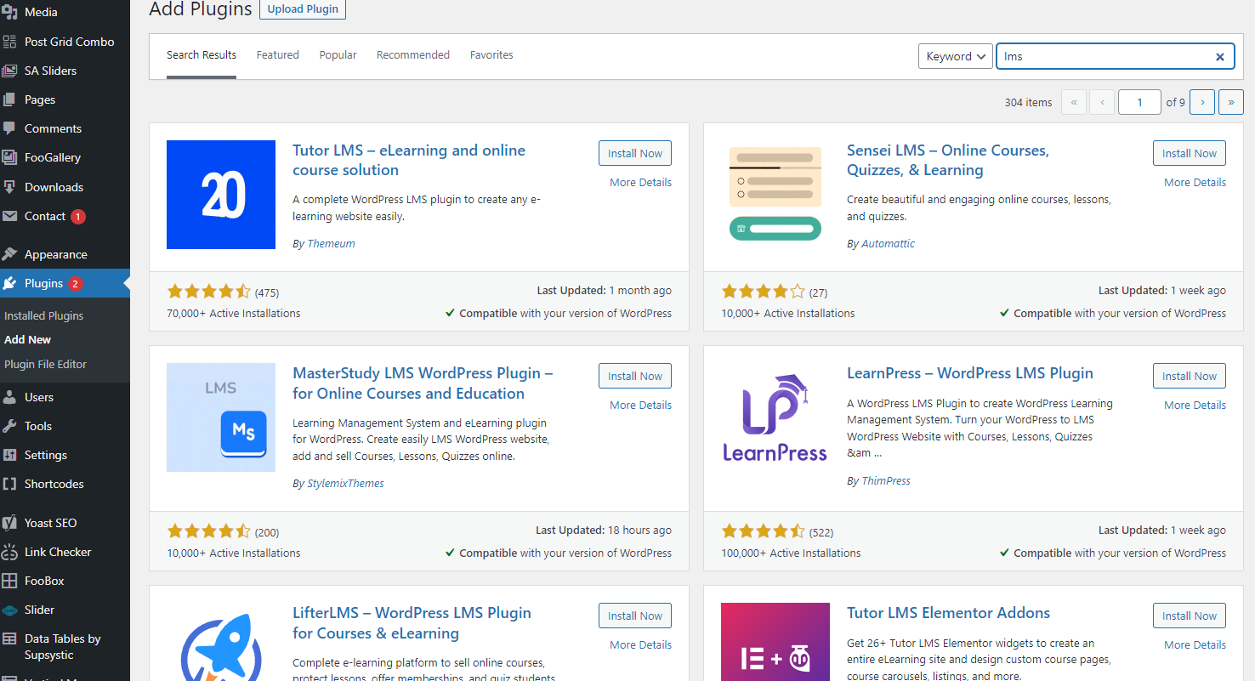Click the Data Tables by Supsystic icon

9,638
